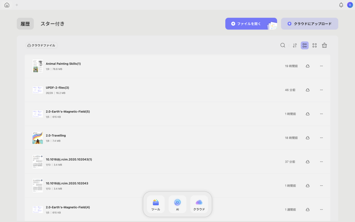The image size is (355, 222).
Task: Open the UPDF-2-files(3) thumbnail
Action: click(x=37, y=90)
